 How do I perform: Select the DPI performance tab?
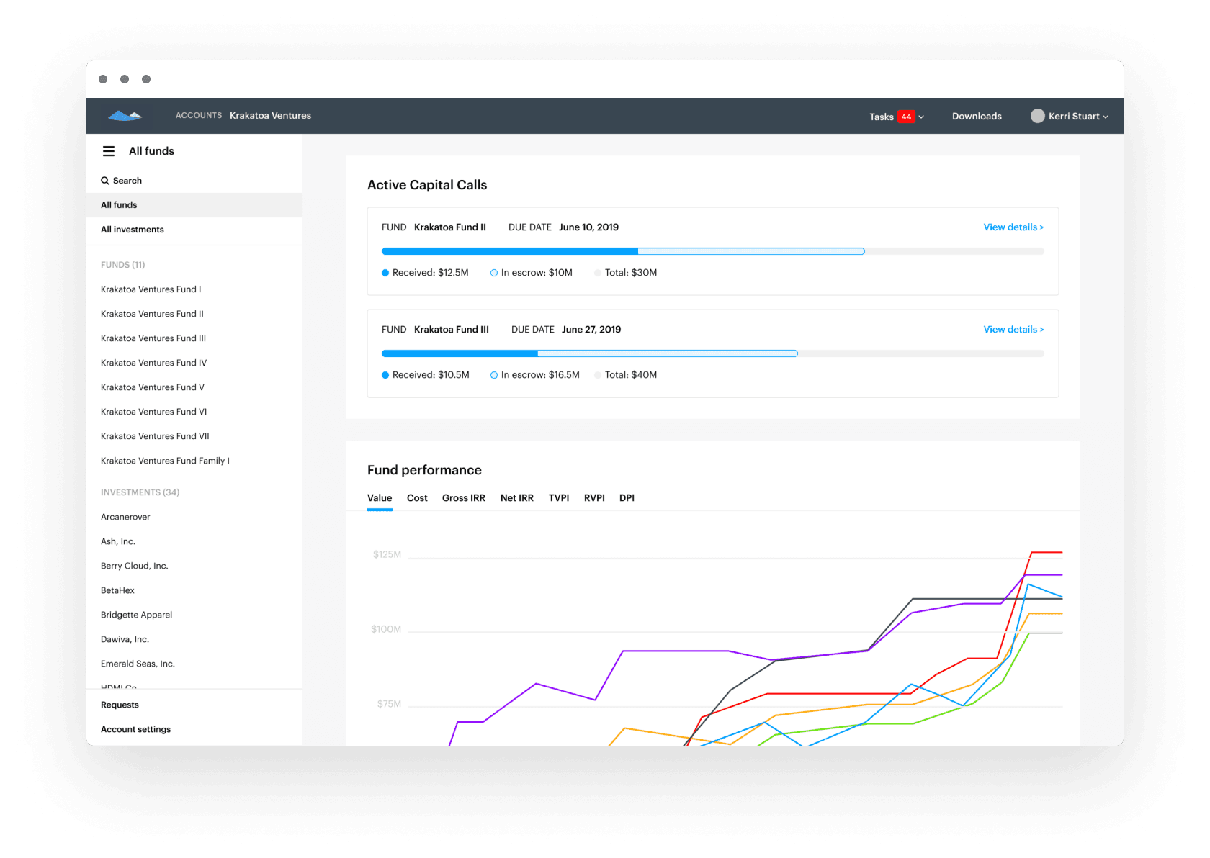click(x=627, y=497)
